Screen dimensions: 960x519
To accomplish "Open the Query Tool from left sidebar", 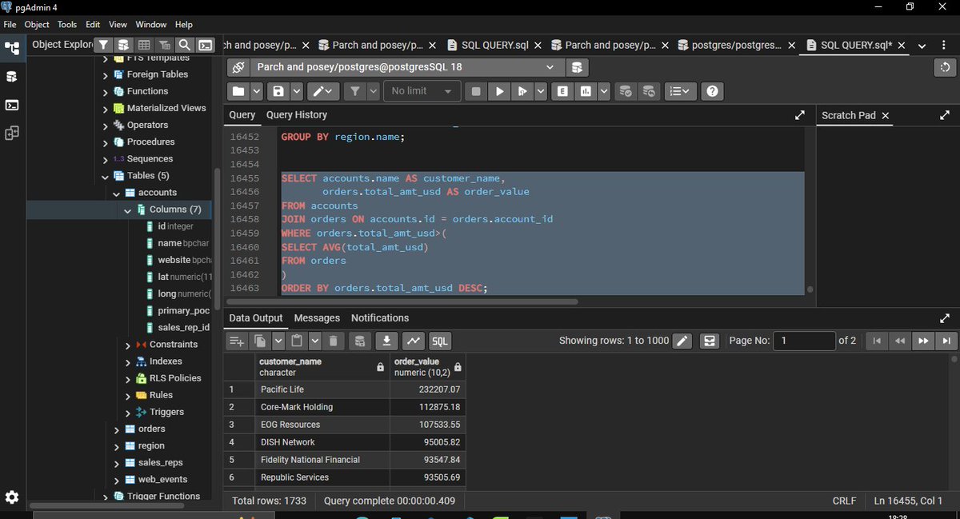I will pyautogui.click(x=12, y=76).
